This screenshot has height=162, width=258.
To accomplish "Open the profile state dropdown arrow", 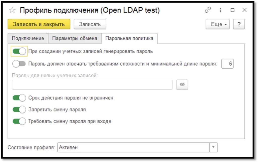I will click(213, 147).
